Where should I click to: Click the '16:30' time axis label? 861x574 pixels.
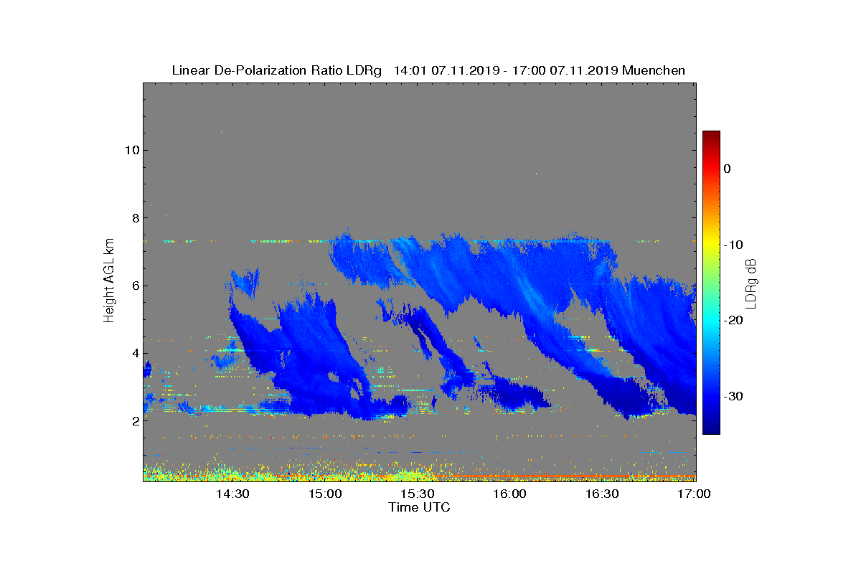(x=602, y=494)
